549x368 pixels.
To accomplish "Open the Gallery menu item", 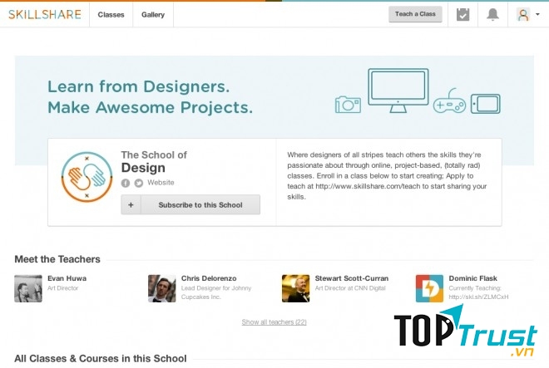I will [x=153, y=14].
